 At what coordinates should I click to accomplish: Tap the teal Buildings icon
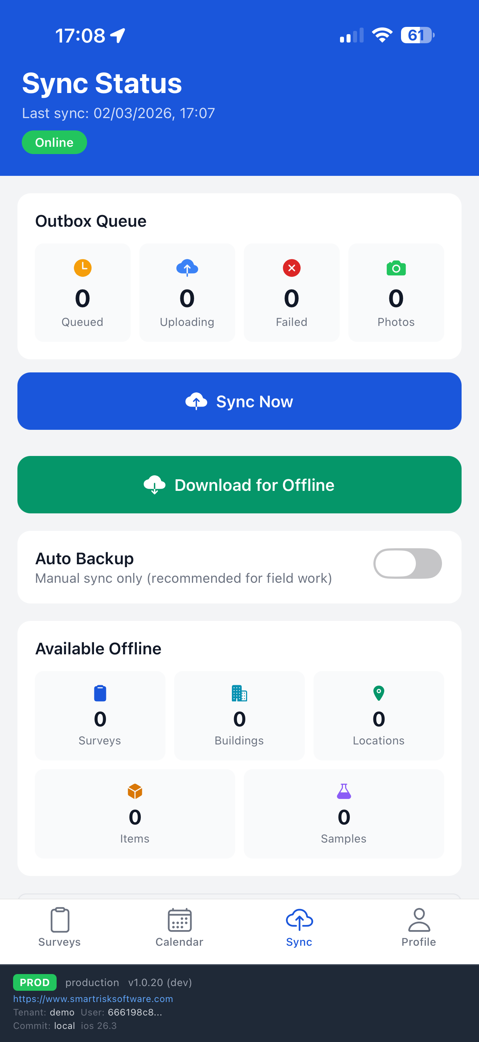(x=239, y=693)
